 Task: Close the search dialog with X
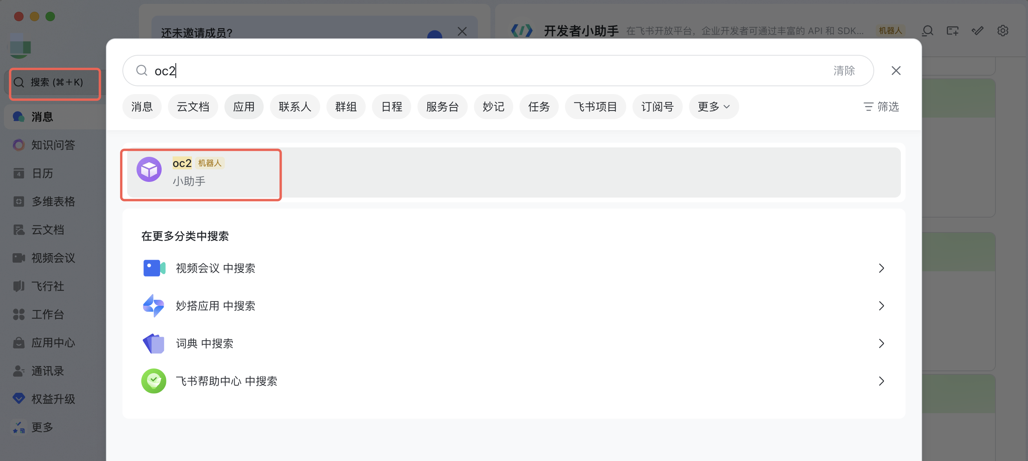(896, 71)
